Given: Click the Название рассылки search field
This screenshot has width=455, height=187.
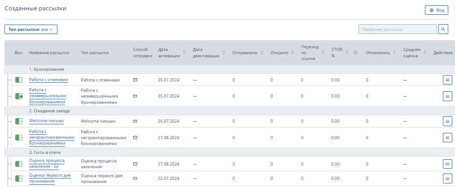Looking at the screenshot, I should (397, 30).
